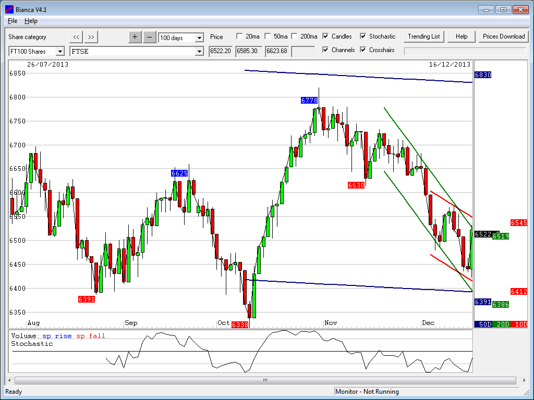Uncheck the Candles checkbox

[x=326, y=36]
